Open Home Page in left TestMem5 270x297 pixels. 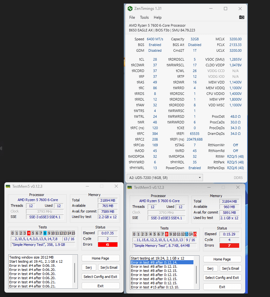[x=100, y=258]
